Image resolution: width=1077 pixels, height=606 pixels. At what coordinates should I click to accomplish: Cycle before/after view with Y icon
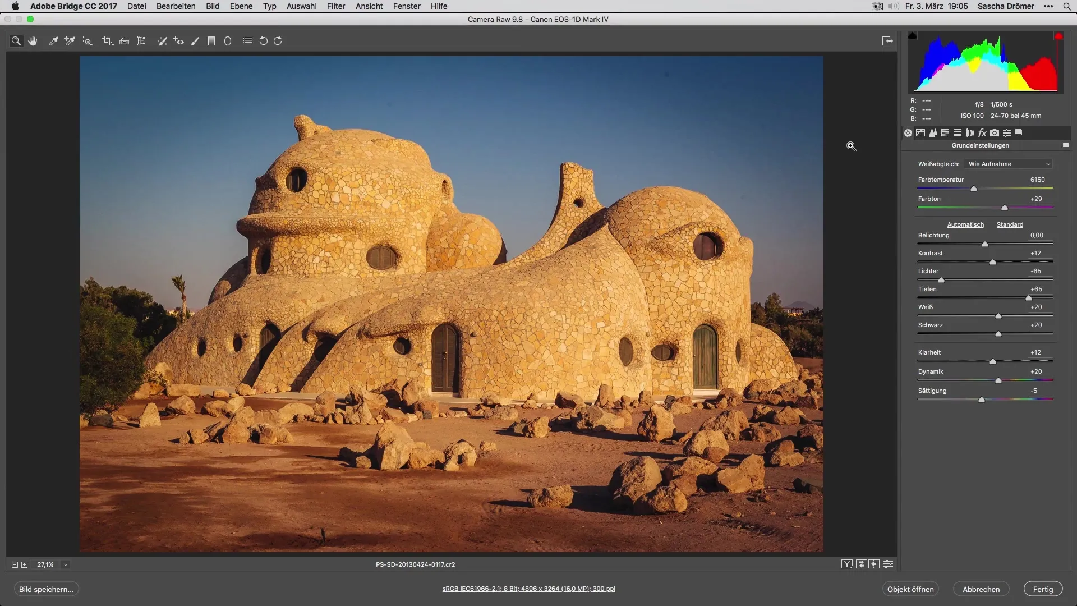847,564
